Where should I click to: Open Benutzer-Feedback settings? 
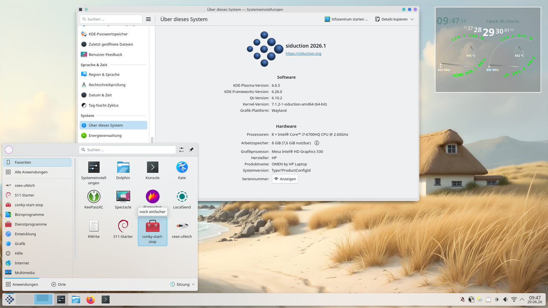pos(113,54)
